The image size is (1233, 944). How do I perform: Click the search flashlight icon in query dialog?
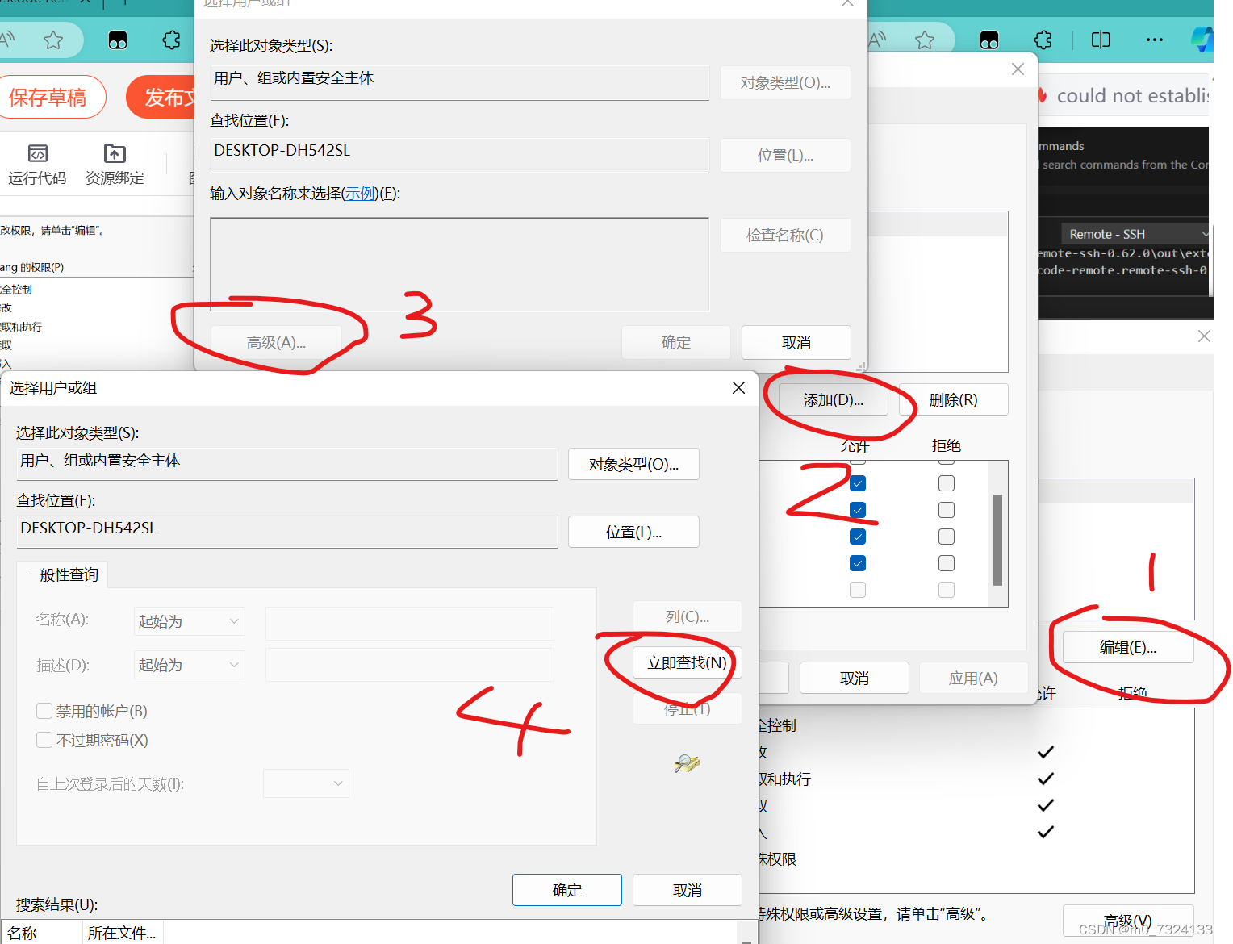pos(687,762)
